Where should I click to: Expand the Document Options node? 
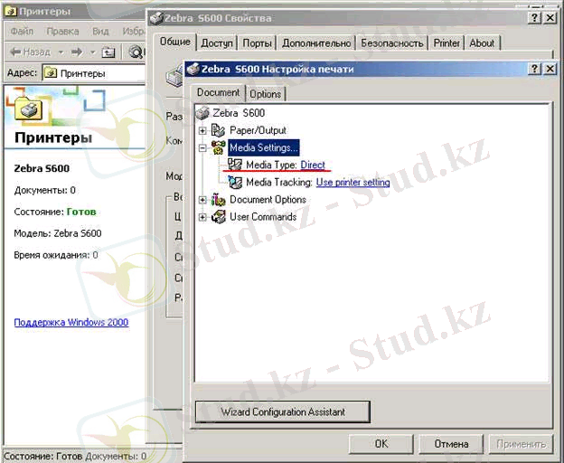click(202, 200)
